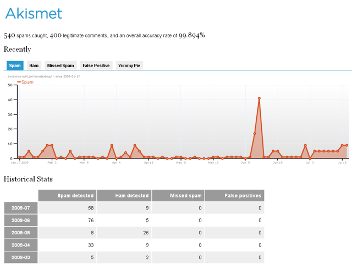Click the Akismet logo heading
The image size is (352, 264).
(34, 13)
